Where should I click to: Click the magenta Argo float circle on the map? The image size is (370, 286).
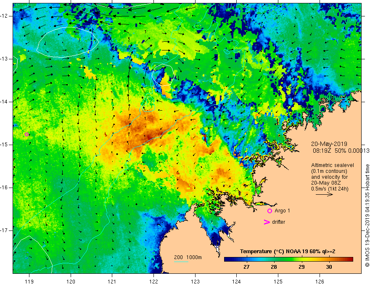(x=26, y=135)
